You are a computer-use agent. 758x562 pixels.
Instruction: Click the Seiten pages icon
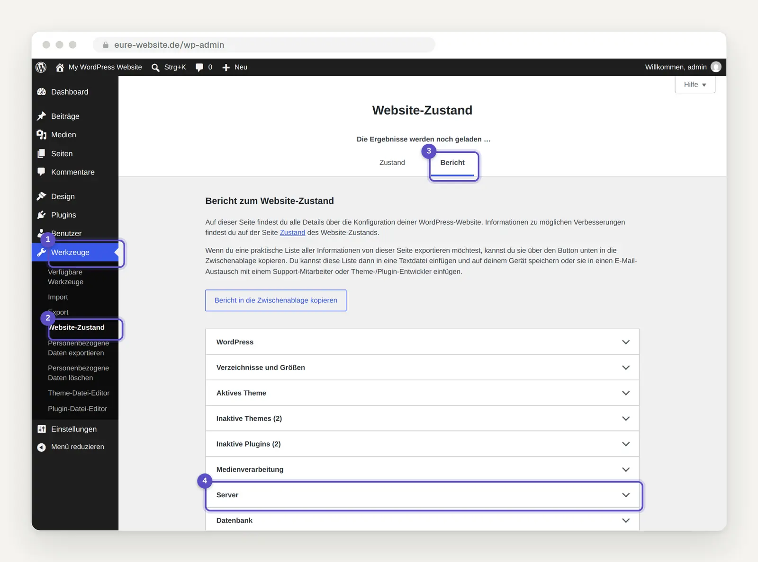point(42,153)
